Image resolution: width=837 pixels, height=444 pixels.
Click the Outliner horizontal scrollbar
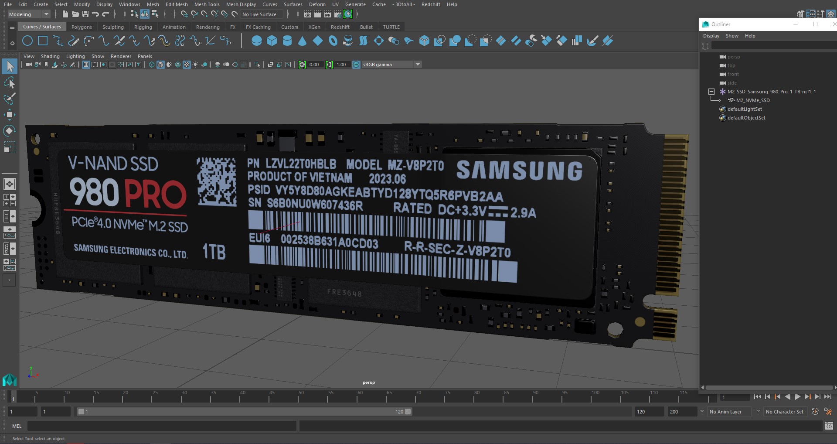pyautogui.click(x=769, y=387)
